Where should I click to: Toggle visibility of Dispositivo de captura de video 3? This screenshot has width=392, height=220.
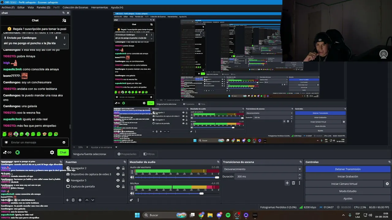point(118,174)
